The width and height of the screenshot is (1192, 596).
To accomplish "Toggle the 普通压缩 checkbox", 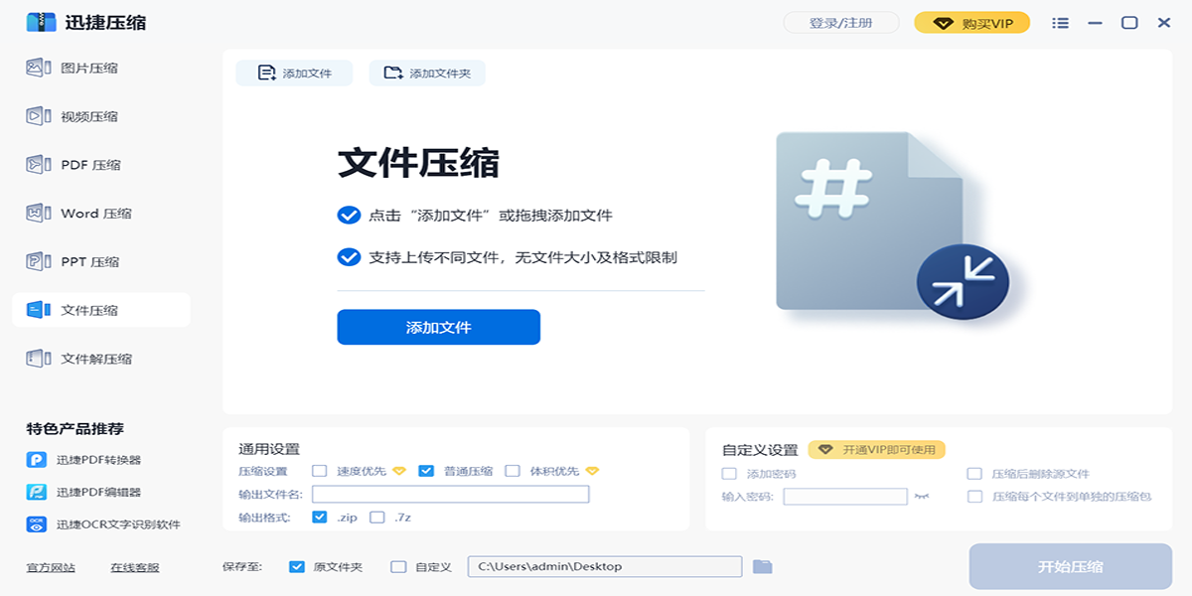I will [426, 471].
